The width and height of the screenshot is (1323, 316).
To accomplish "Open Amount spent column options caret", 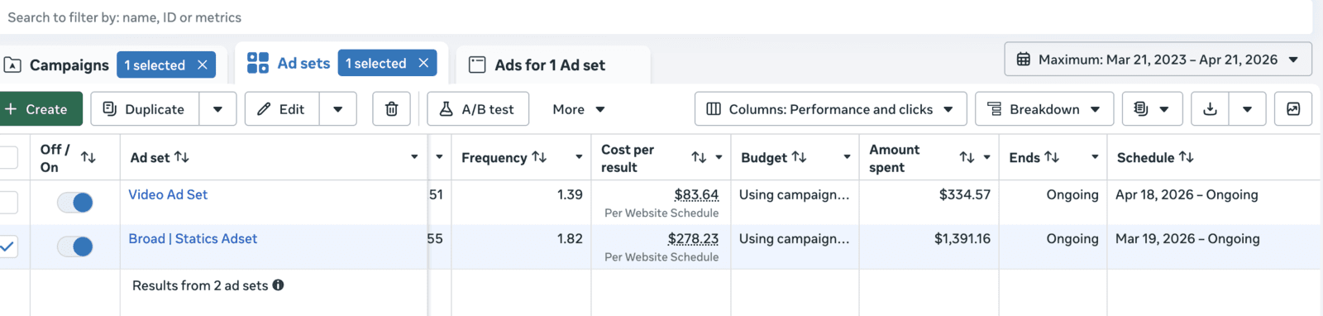I will (x=986, y=157).
